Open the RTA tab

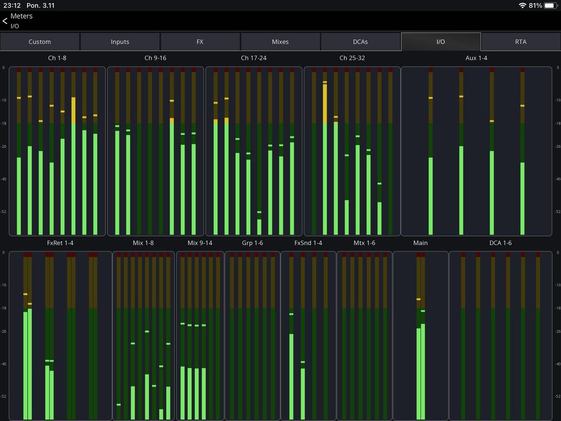click(x=521, y=42)
